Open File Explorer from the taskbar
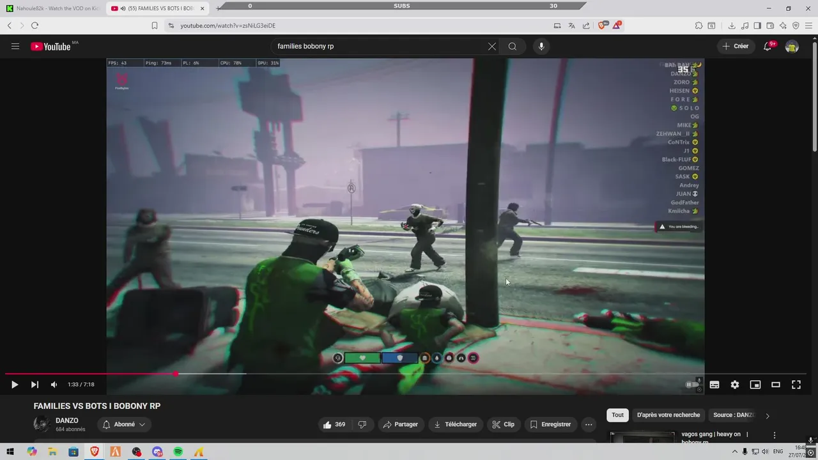The height and width of the screenshot is (460, 818). 52,452
